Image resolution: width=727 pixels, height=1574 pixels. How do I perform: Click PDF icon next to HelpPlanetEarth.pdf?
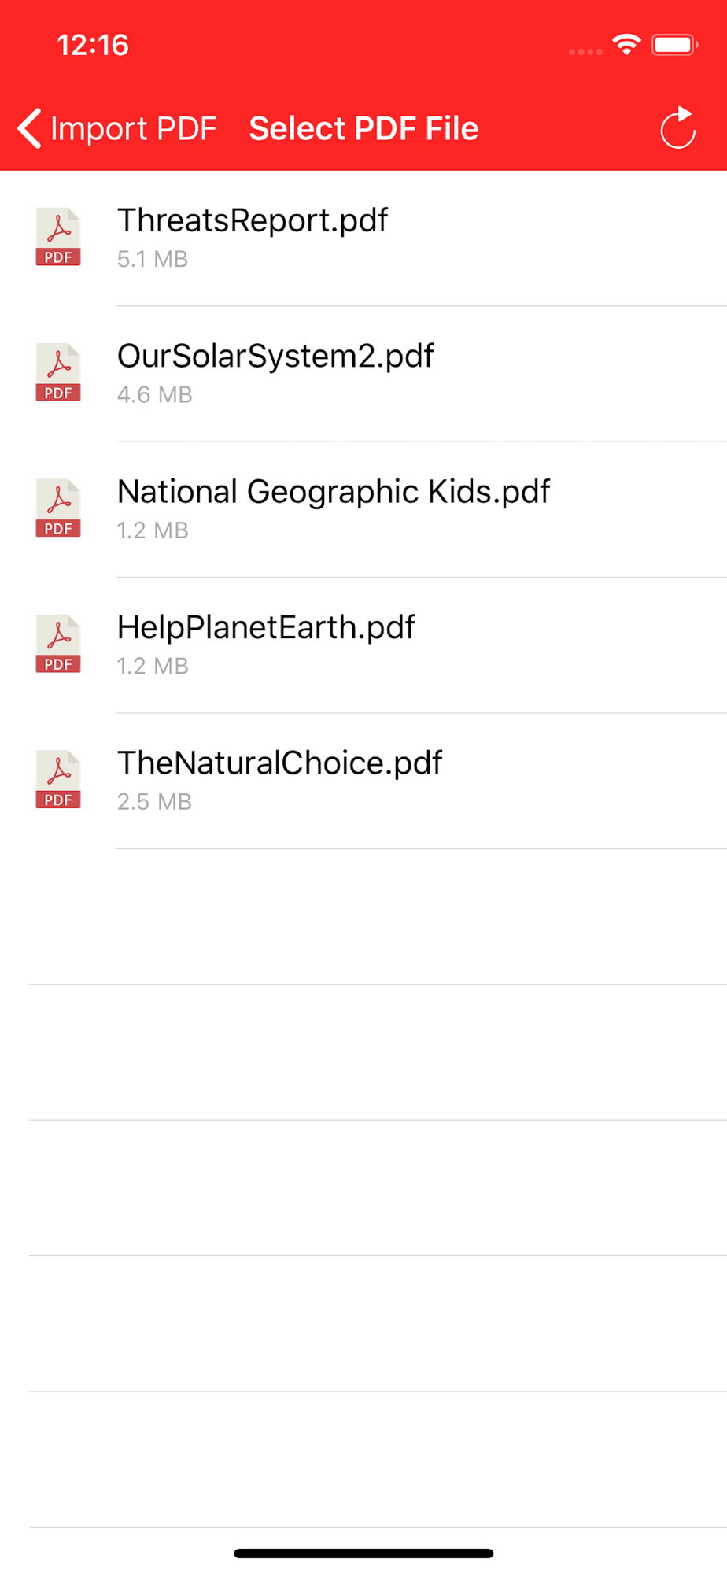[58, 644]
